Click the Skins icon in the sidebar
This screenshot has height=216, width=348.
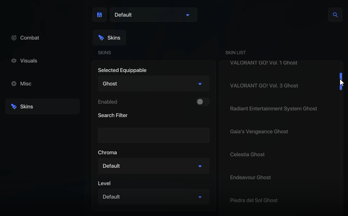pyautogui.click(x=14, y=106)
